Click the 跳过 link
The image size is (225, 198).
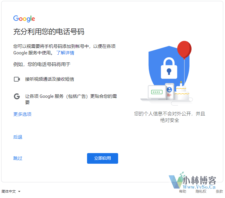tap(18, 158)
